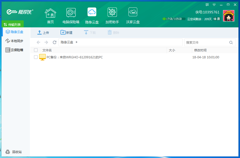Viewport: 240px width, 158px height.
Task: Sort by 修改时间 column header
Action: [200, 50]
